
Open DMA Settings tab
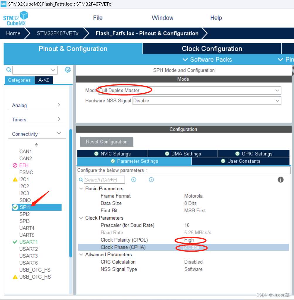(x=183, y=154)
